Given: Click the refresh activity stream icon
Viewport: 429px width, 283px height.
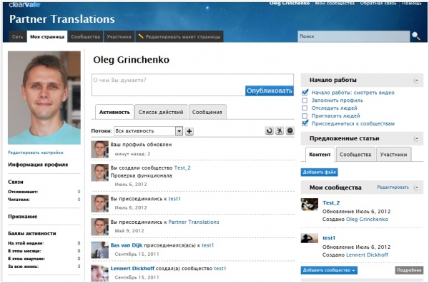Looking at the screenshot, I should pos(270,130).
